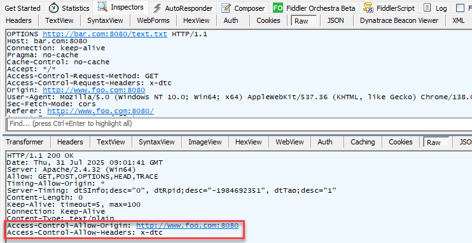This screenshot has height=243, width=472.
Task: Select response Auth inspector tab
Action: (x=325, y=142)
